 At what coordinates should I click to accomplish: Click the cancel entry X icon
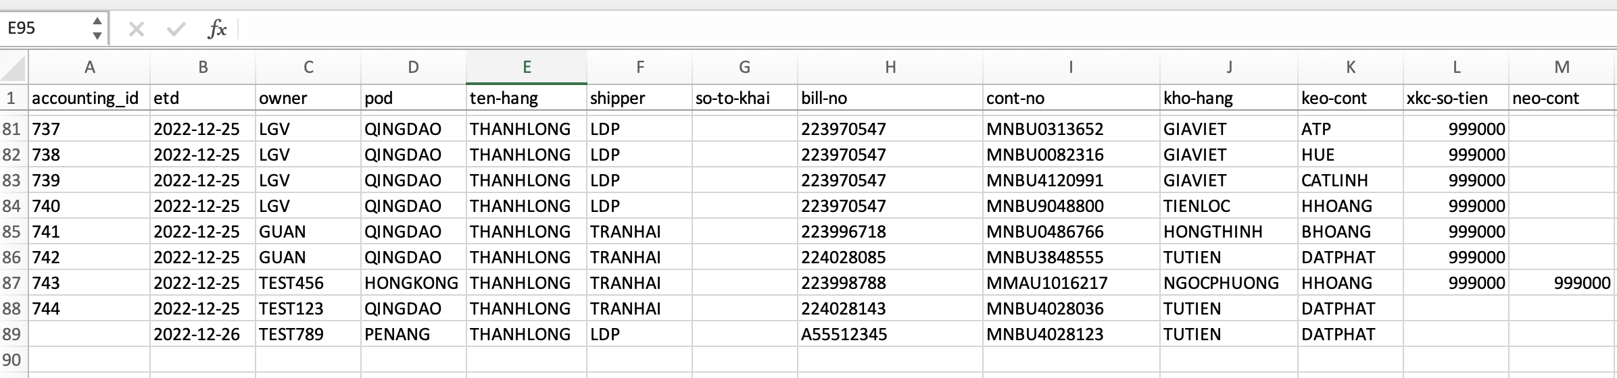pos(137,29)
